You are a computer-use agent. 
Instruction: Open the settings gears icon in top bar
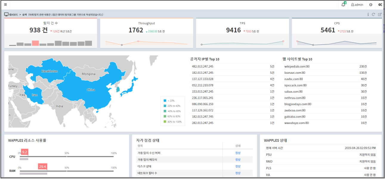(x=380, y=4)
